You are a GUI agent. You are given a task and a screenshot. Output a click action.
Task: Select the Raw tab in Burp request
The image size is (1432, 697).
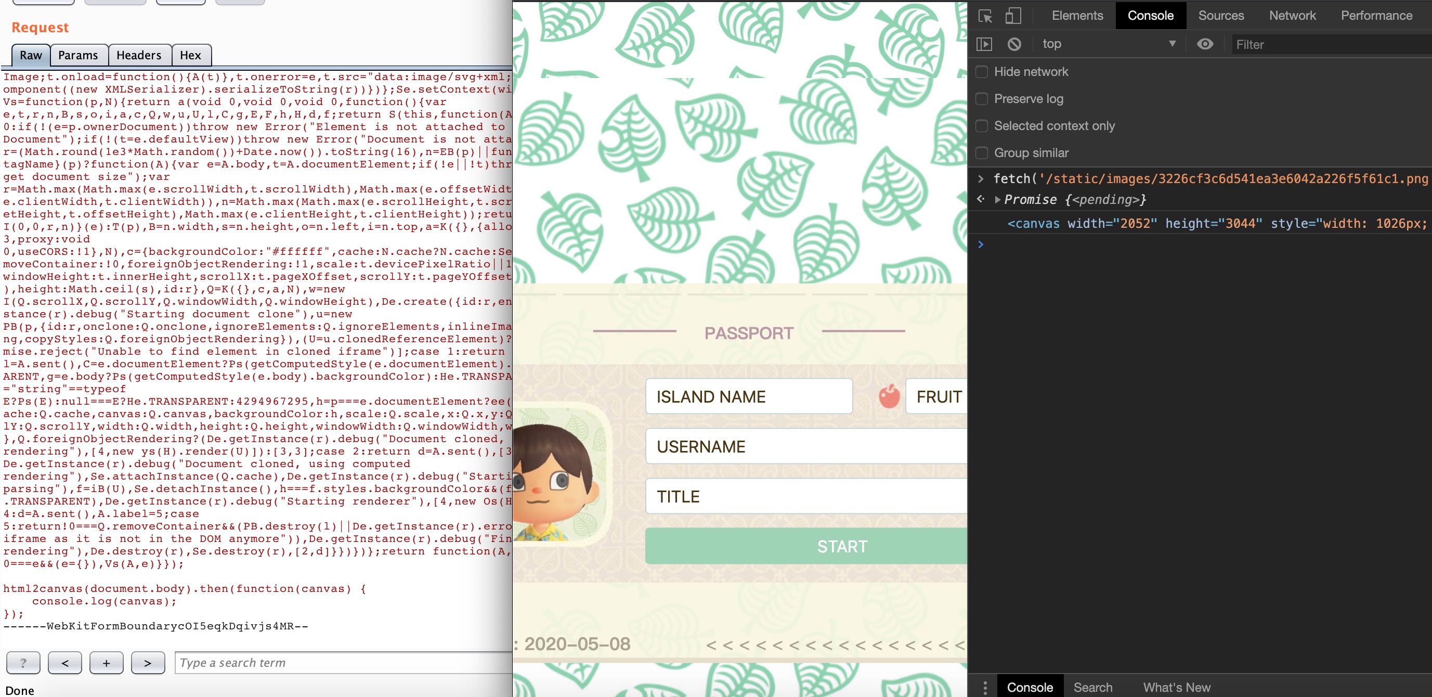(31, 55)
